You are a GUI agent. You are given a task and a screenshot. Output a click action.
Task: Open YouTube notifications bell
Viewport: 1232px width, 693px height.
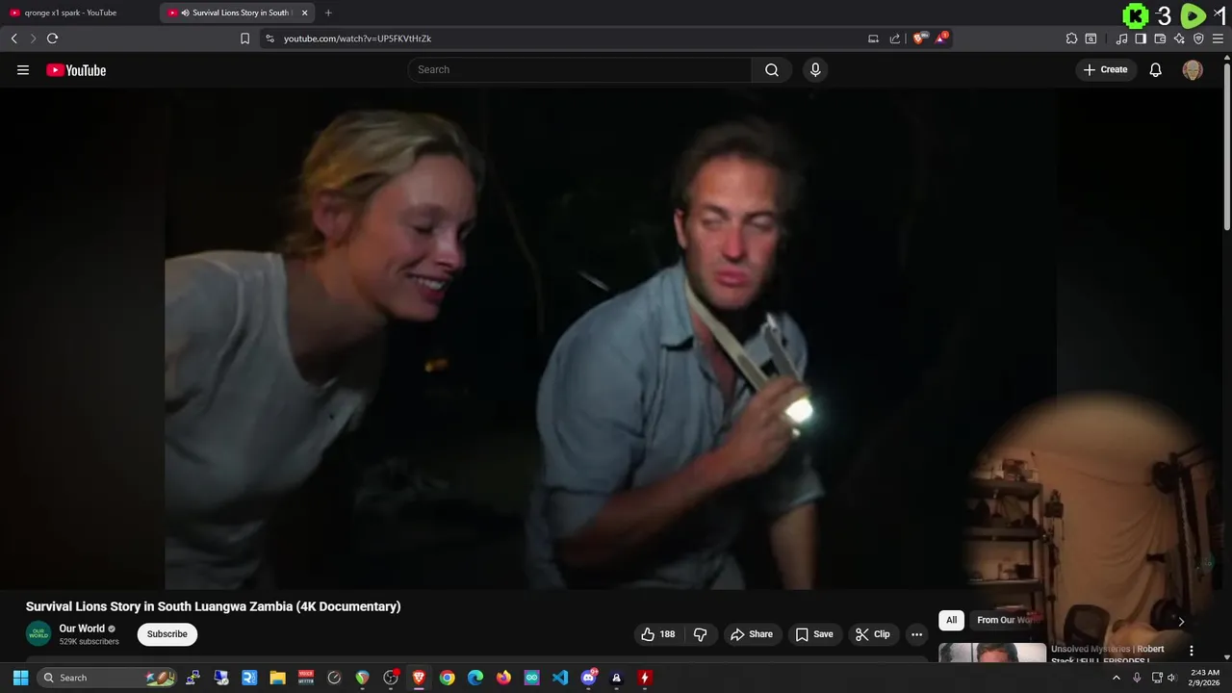1156,69
